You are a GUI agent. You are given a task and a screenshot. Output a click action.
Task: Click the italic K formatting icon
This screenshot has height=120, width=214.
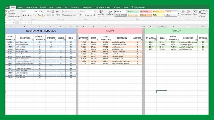coord(26,15)
